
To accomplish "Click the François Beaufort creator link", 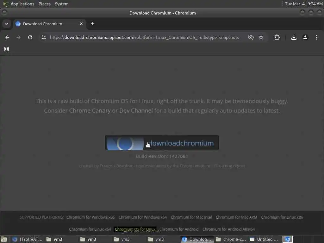I will click(x=116, y=166).
